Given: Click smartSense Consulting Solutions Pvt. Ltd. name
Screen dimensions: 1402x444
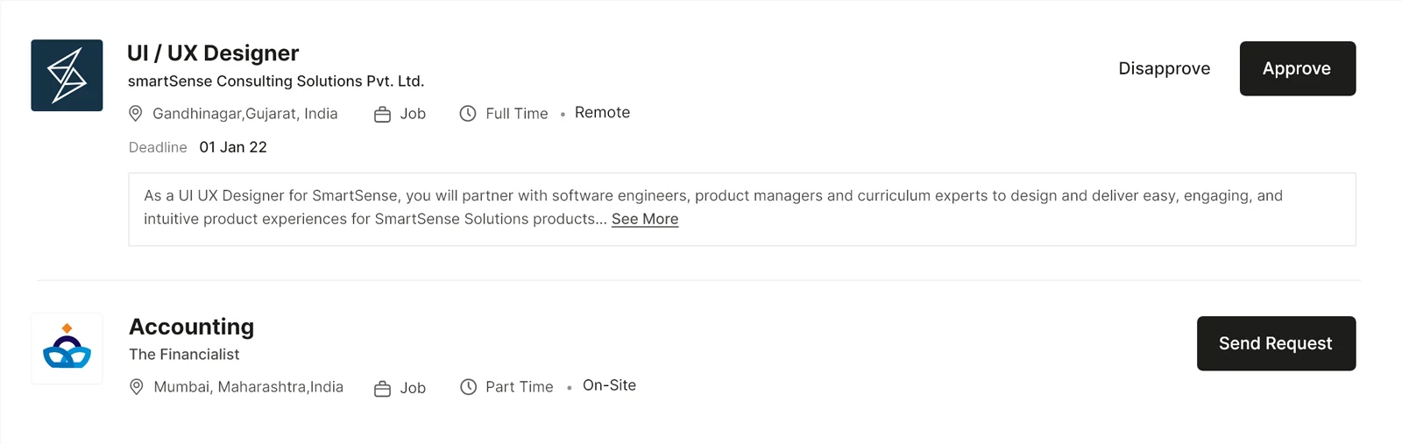Looking at the screenshot, I should (276, 81).
